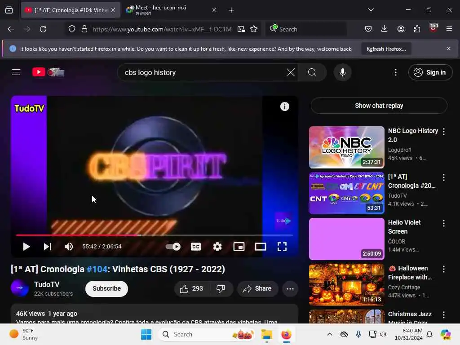
Task: Open the Downloads panel arrow
Action: click(385, 29)
